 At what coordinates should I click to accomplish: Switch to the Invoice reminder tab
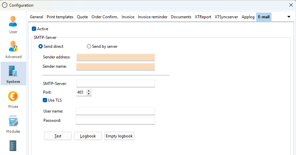click(x=152, y=17)
